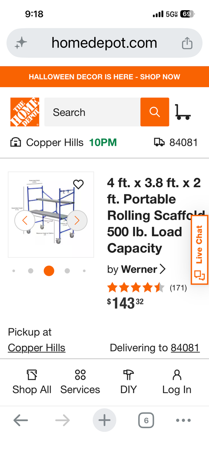The width and height of the screenshot is (209, 453).
Task: Select the second image carousel dot
Action: tap(31, 271)
